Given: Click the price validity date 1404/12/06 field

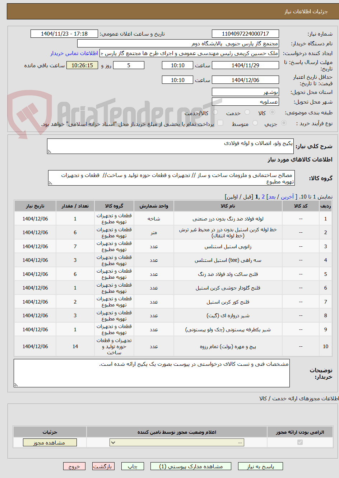Looking at the screenshot, I should coord(245,80).
